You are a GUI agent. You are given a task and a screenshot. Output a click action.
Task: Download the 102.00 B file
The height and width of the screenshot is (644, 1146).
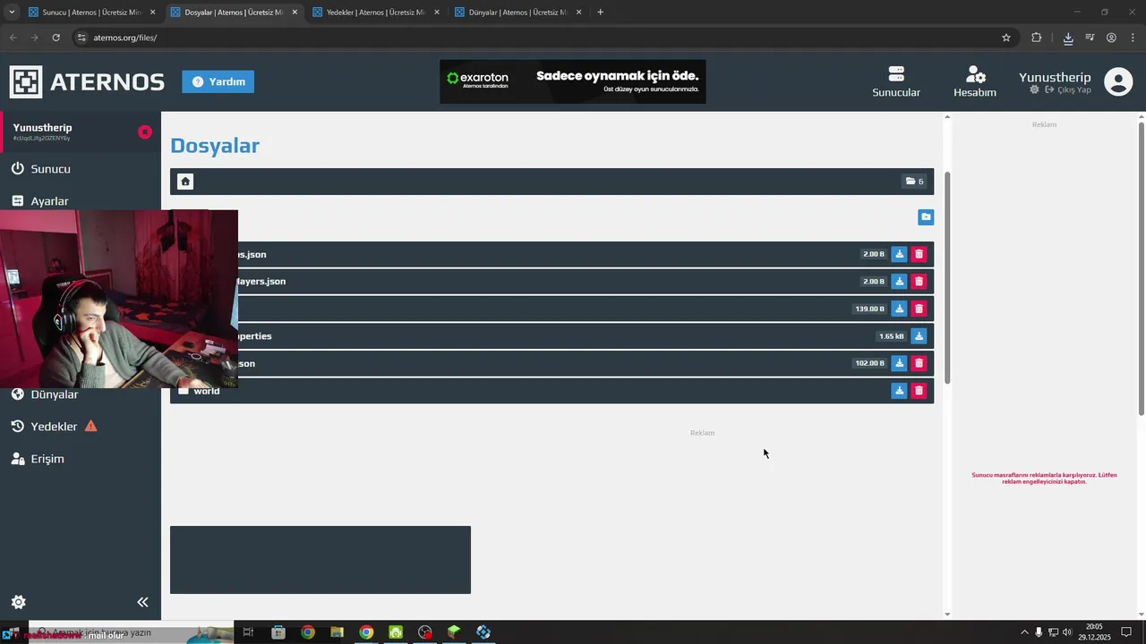[900, 363]
